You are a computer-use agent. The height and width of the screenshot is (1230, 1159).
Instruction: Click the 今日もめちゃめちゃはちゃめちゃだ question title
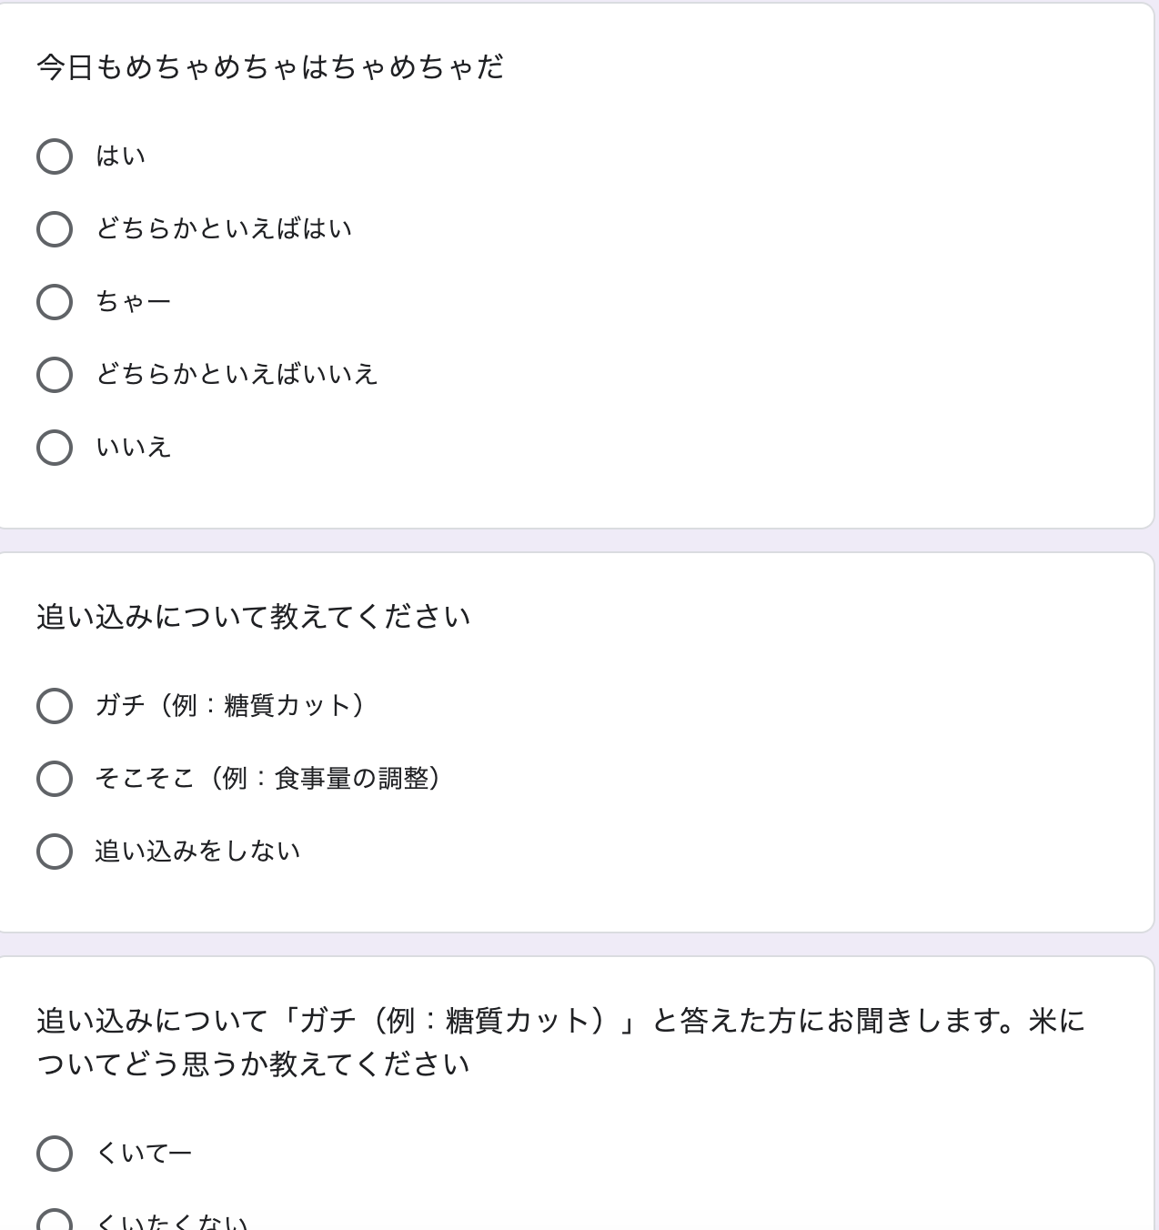[x=270, y=67]
